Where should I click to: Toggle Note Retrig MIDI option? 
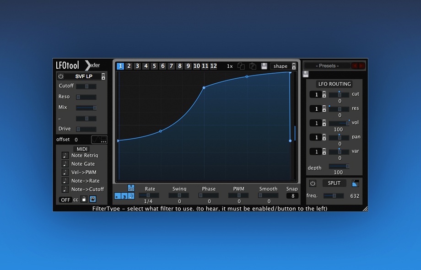[x=65, y=156]
